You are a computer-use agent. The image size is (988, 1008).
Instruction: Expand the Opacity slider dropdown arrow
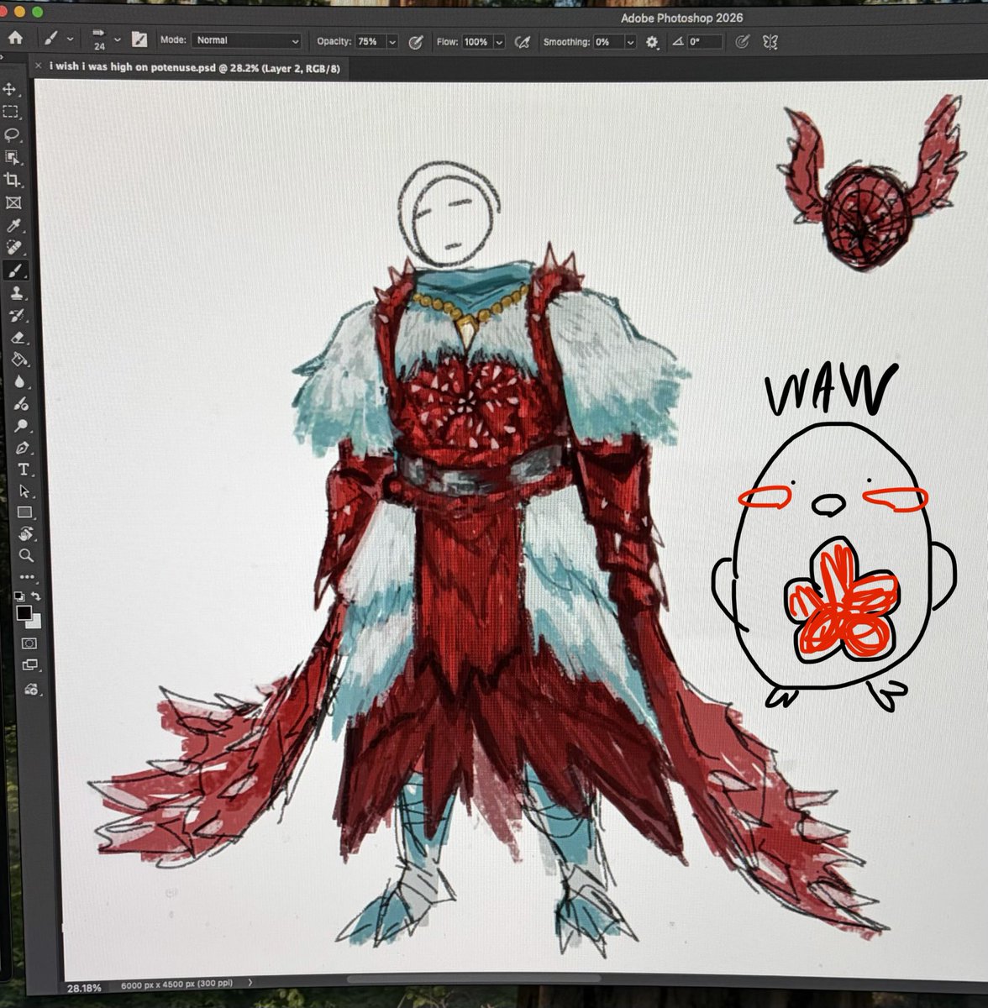pos(392,41)
